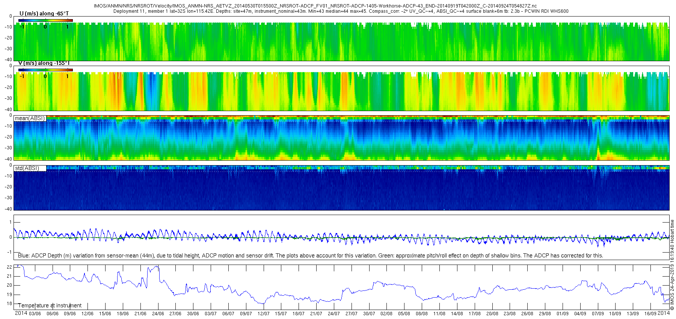Select the 'Deployment 11, member 1' info line

341,11
